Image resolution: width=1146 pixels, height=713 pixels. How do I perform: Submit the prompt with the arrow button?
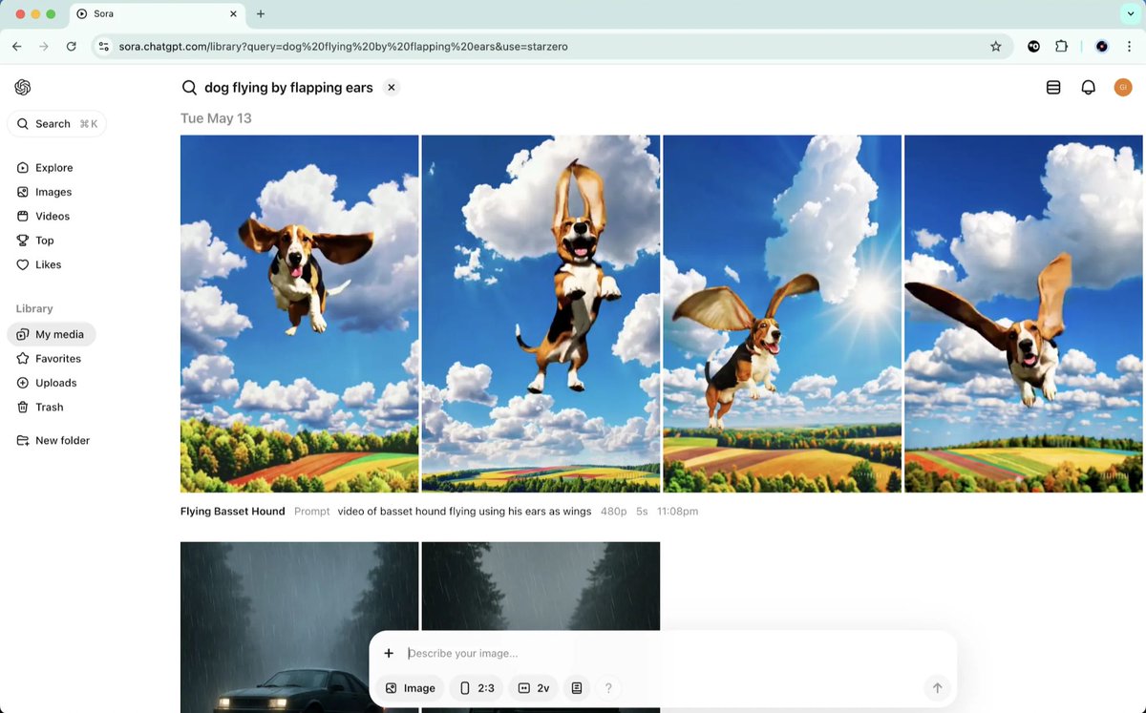click(x=937, y=687)
